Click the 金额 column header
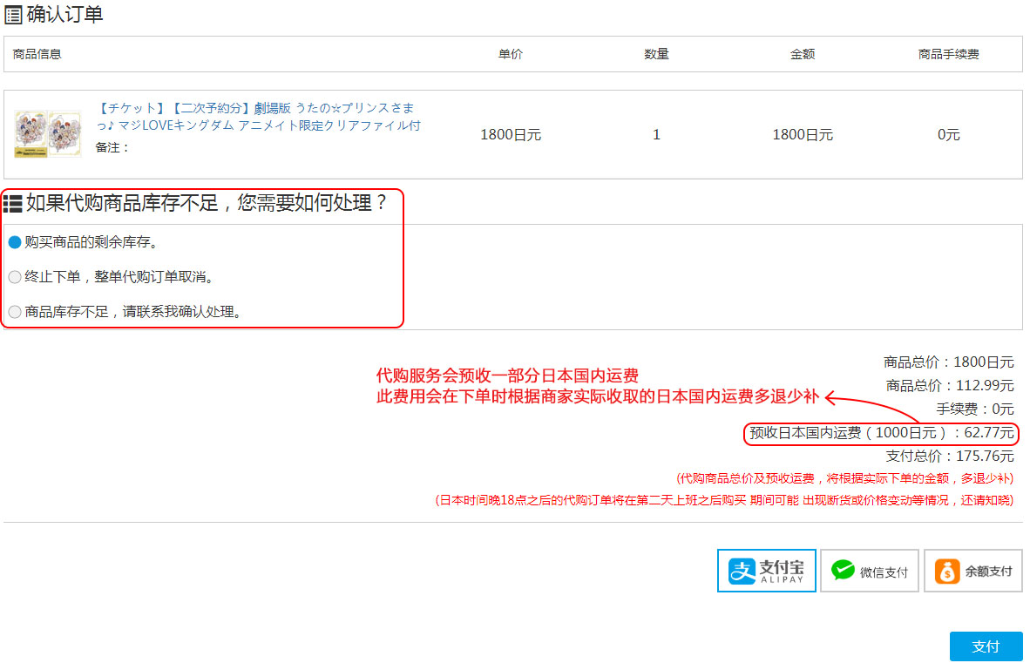 [x=802, y=54]
